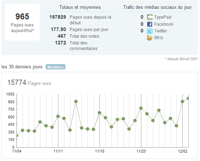Click the Facebook logo icon
The height and width of the screenshot is (161, 200).
[x=150, y=24]
